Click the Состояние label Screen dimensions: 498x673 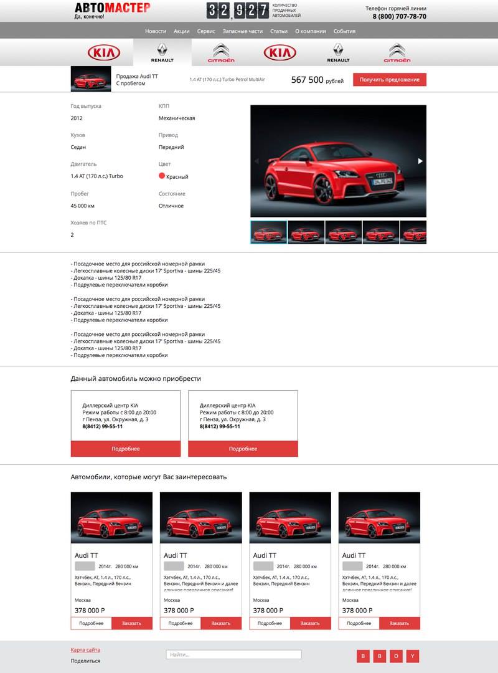pos(172,194)
